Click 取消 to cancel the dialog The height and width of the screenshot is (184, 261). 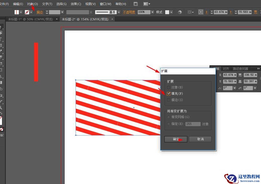(200, 139)
